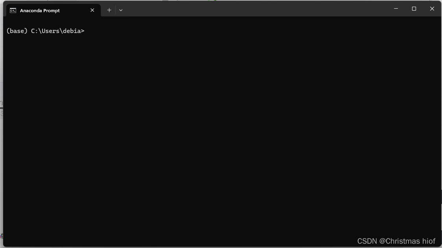The height and width of the screenshot is (248, 442).
Task: Close the Anaconda Prompt tab
Action: (92, 10)
